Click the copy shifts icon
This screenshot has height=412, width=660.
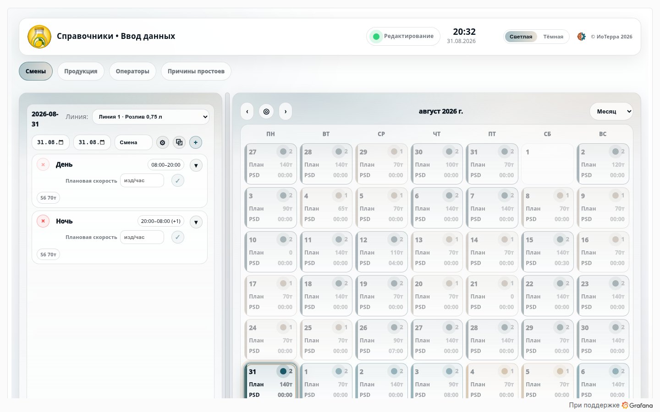click(x=179, y=142)
